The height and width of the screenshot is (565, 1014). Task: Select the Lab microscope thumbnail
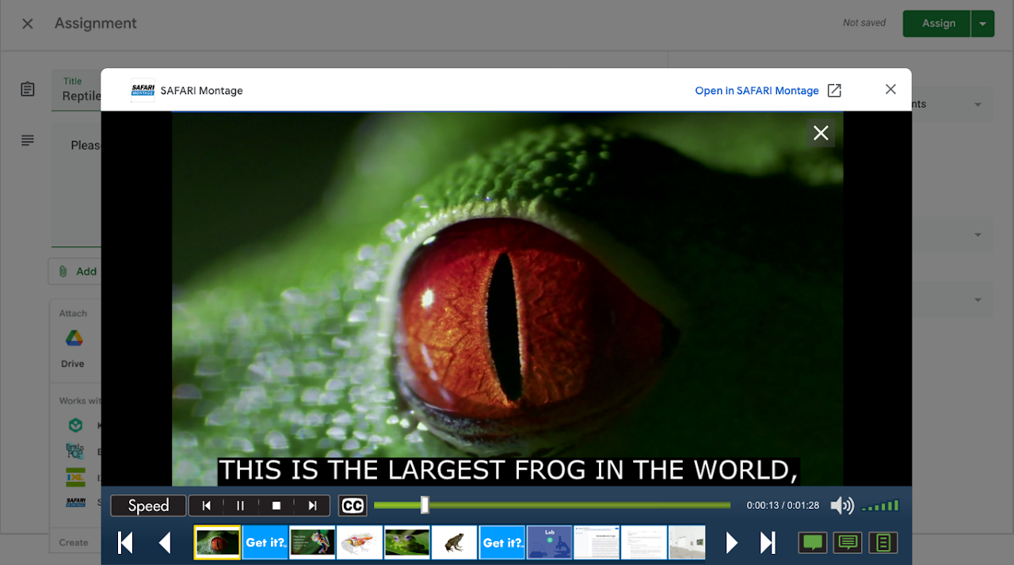[x=549, y=543]
